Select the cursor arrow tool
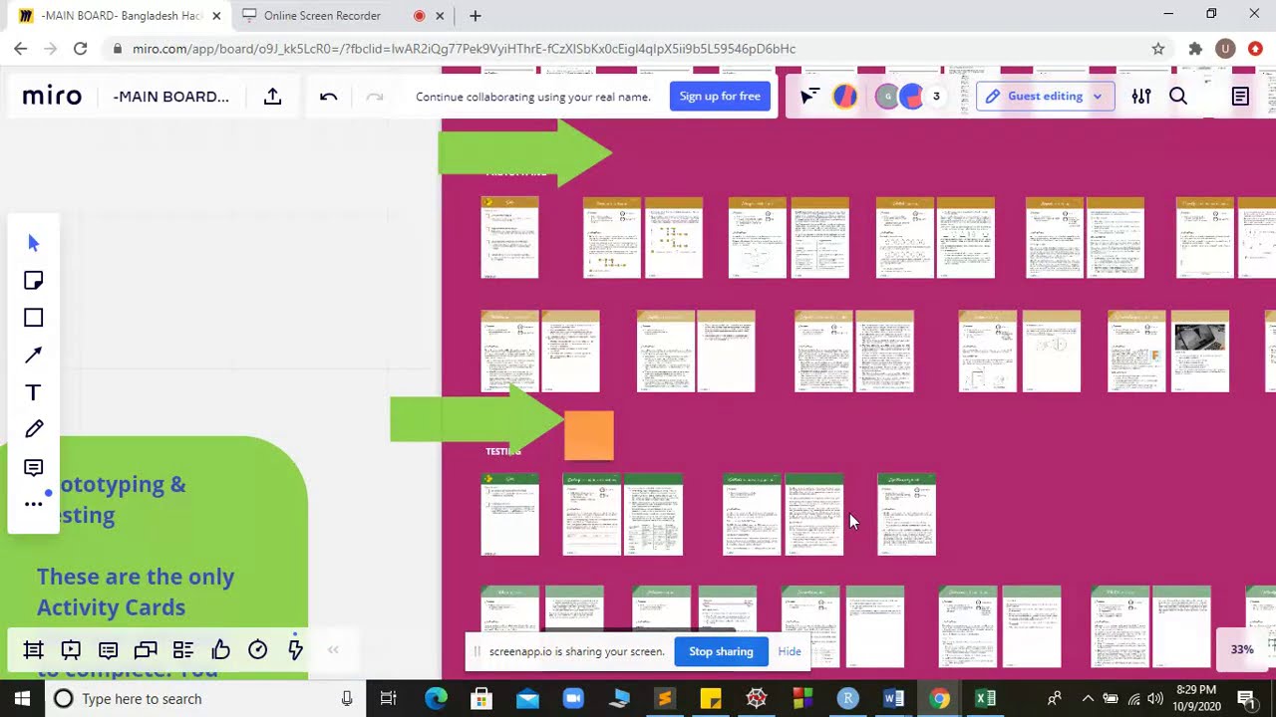Screen dimensions: 1276x717 (x=33, y=243)
